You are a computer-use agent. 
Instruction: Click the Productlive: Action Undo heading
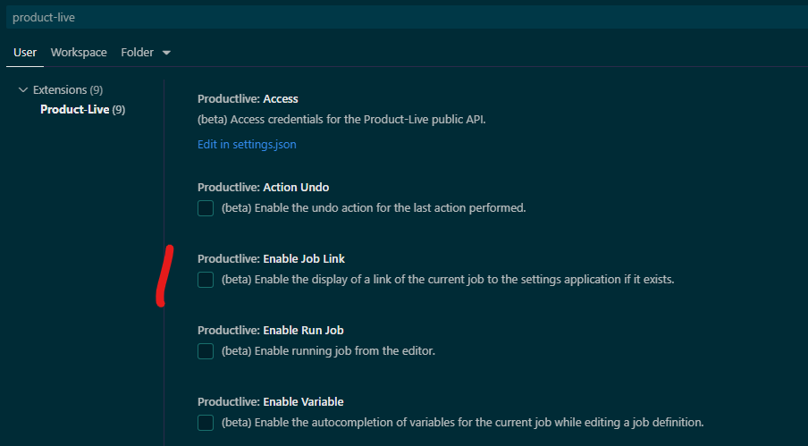263,188
